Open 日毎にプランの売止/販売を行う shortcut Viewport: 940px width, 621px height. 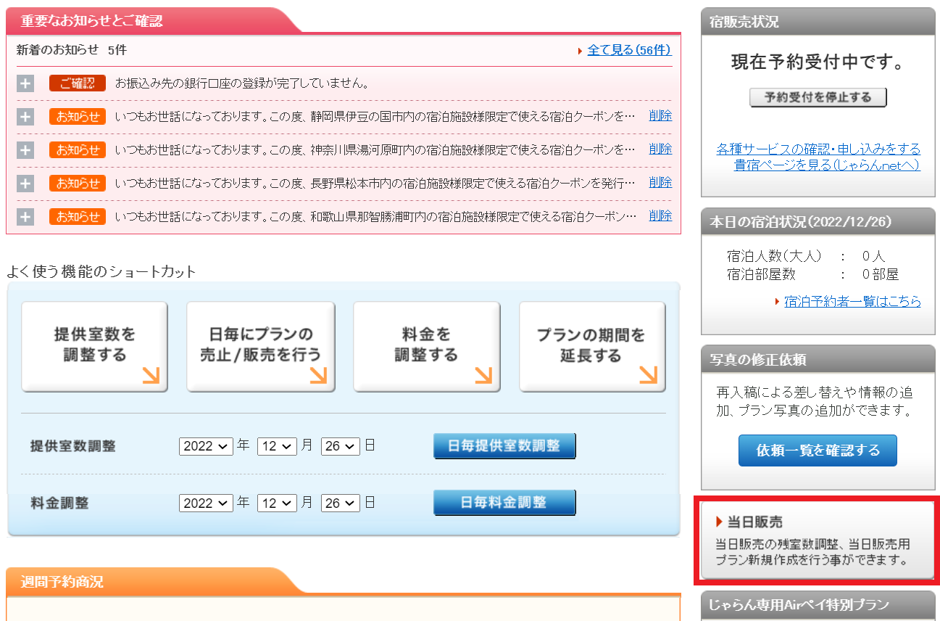[x=261, y=346]
